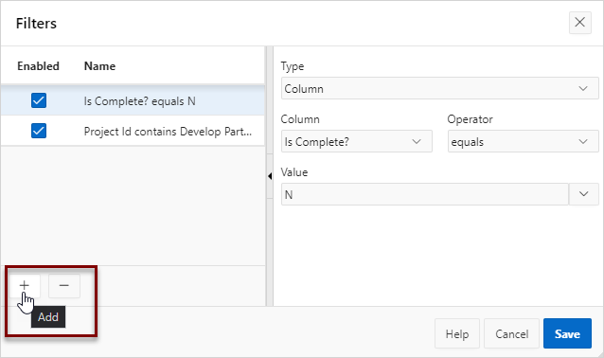Screen dimensions: 604x358
Task: Click the Value field chevron button
Action: pyautogui.click(x=583, y=194)
